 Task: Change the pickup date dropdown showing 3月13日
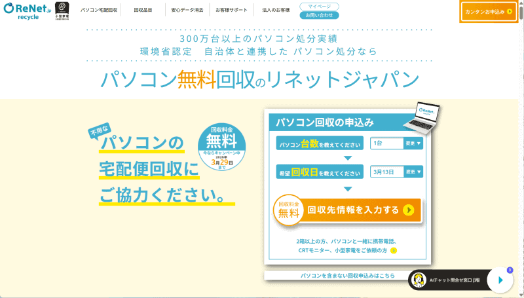tap(413, 172)
